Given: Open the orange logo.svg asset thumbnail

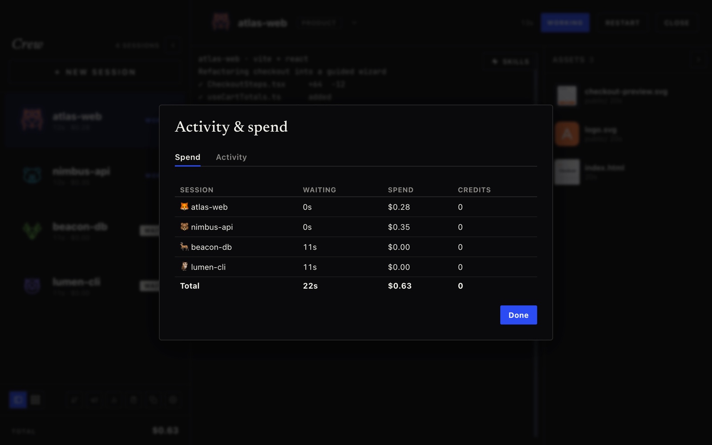Looking at the screenshot, I should click(567, 133).
